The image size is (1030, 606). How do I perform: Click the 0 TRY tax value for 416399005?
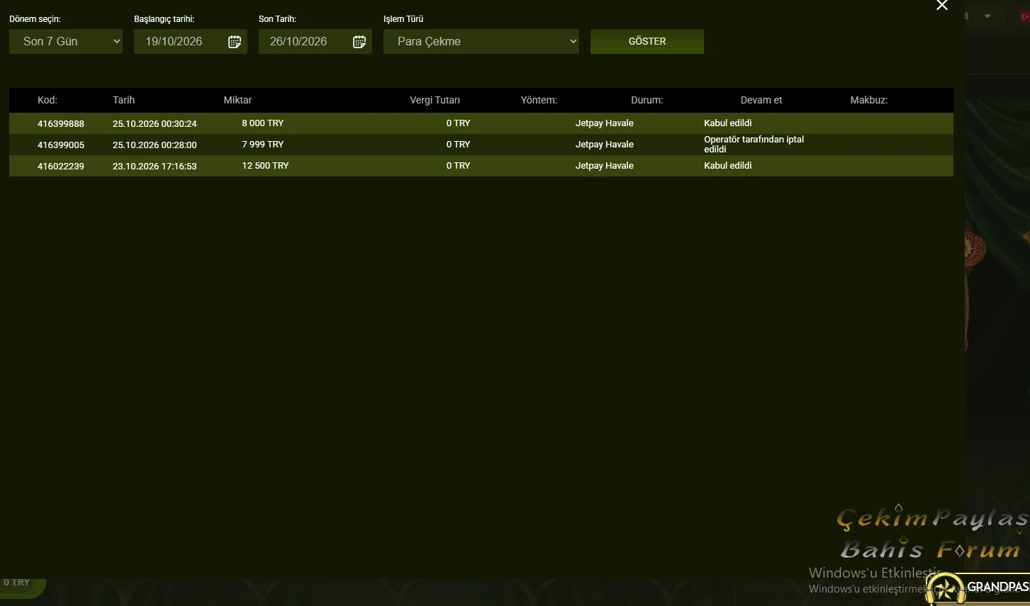[458, 145]
